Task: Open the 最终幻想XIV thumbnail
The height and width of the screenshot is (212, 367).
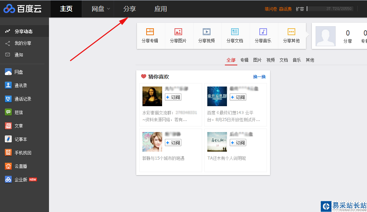Action: (217, 96)
